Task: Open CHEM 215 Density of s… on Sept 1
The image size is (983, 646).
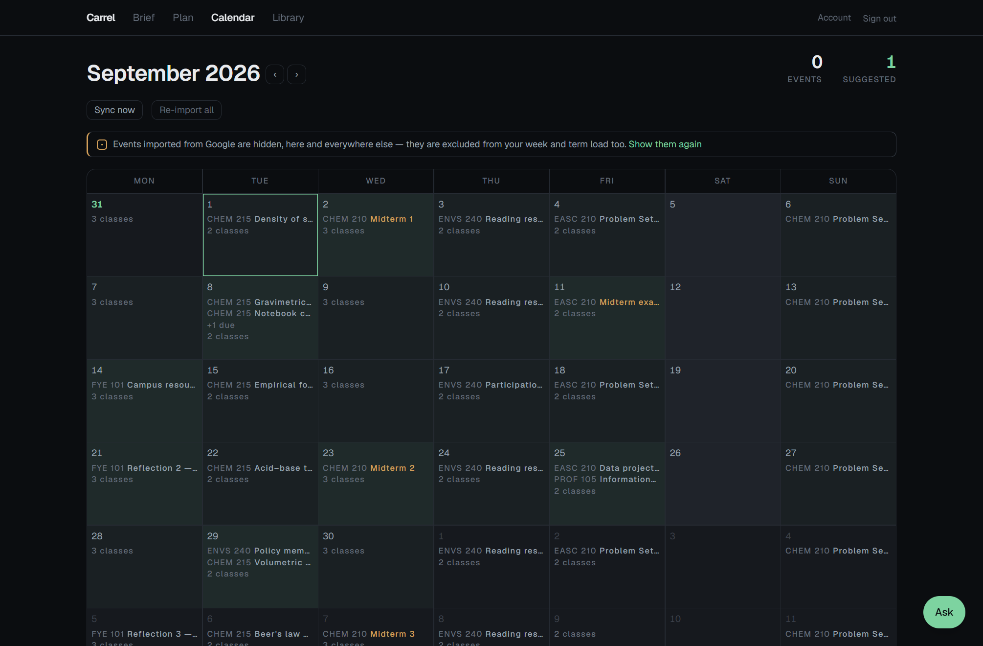Action: coord(260,219)
